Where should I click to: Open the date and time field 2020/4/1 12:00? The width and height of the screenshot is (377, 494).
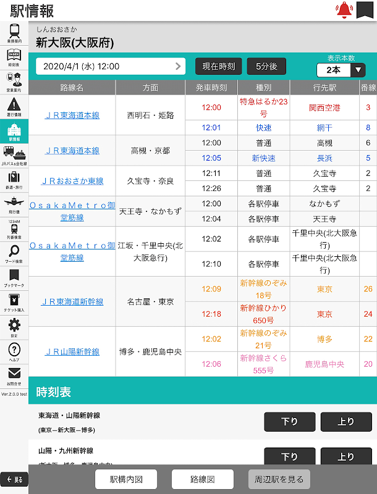coord(111,66)
